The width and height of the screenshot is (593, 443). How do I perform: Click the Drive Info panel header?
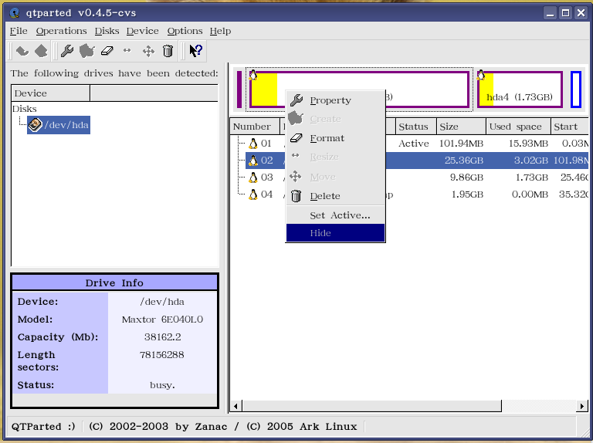coord(114,282)
